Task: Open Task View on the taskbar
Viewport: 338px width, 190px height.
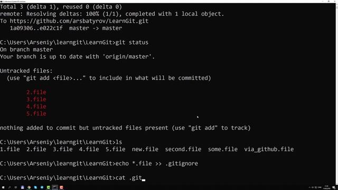Action: point(16,187)
